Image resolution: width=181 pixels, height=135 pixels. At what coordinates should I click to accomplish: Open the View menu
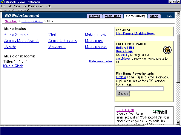point(17,6)
